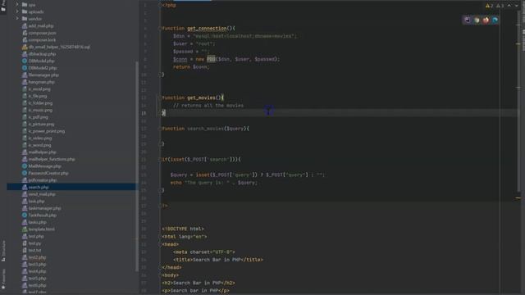Open pdfcreator.php file
Screen dimensions: 525x295
[x=42, y=180]
